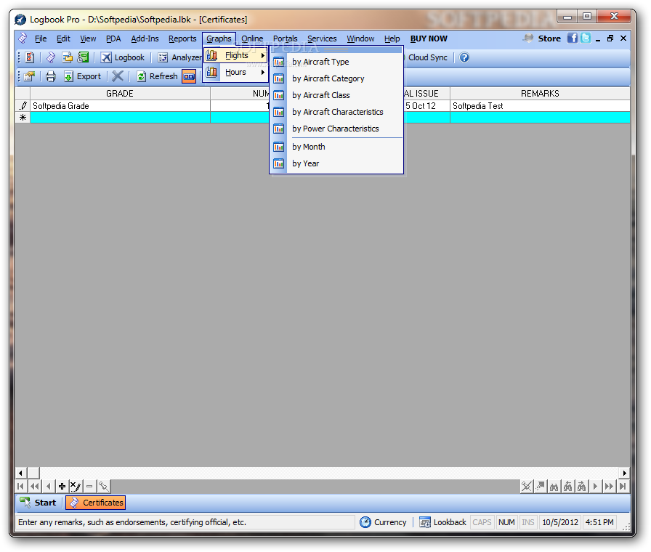The width and height of the screenshot is (651, 552).
Task: Click the printer icon
Action: (x=51, y=76)
